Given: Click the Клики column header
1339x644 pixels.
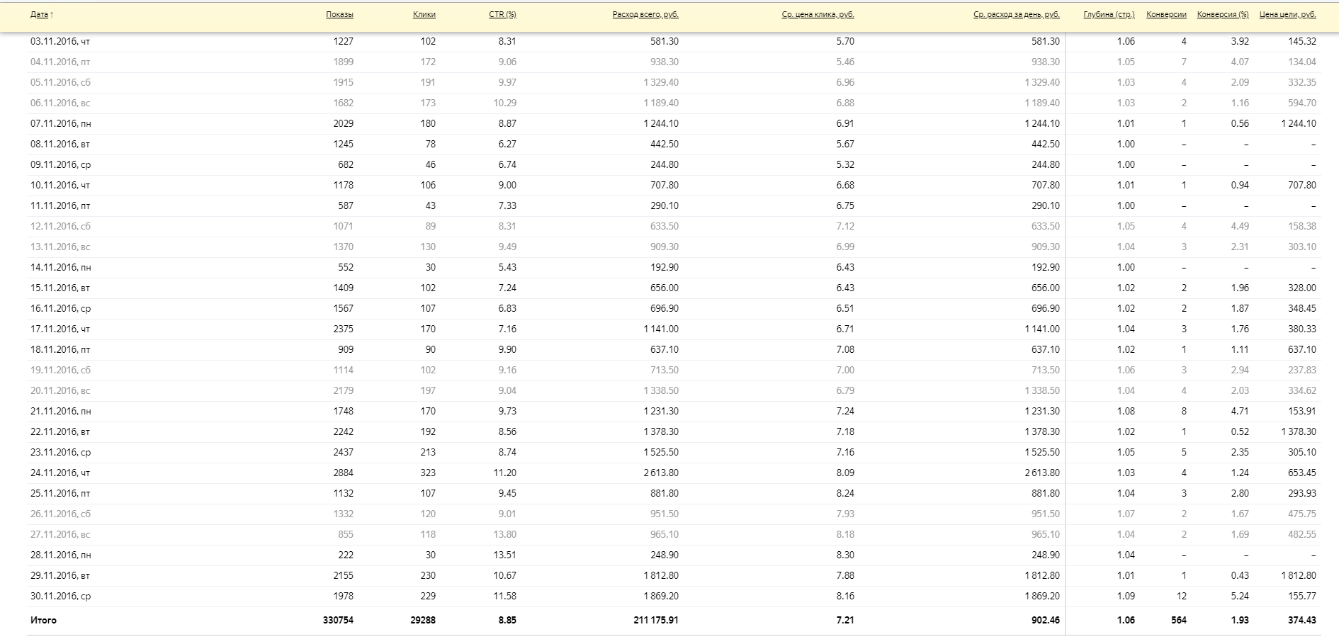Looking at the screenshot, I should (x=424, y=14).
